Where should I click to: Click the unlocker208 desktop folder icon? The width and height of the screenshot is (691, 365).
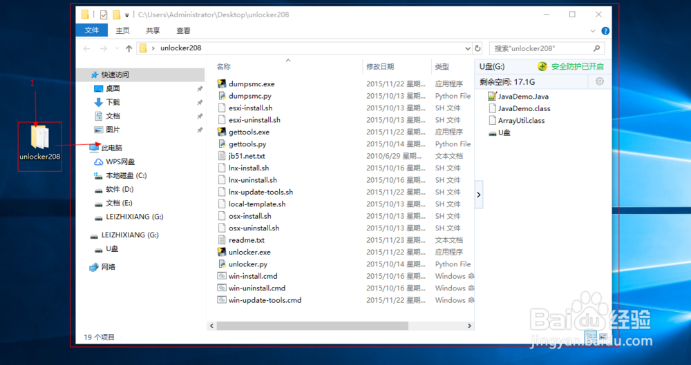(39, 137)
